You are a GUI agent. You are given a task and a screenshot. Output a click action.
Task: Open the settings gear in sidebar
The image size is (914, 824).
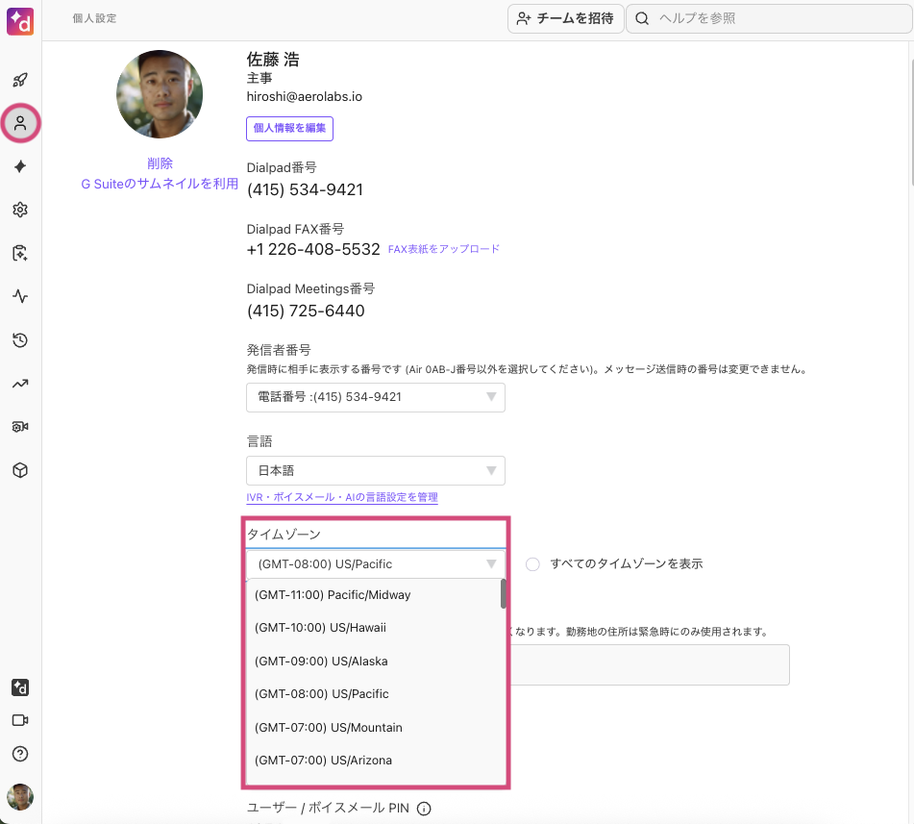20,210
